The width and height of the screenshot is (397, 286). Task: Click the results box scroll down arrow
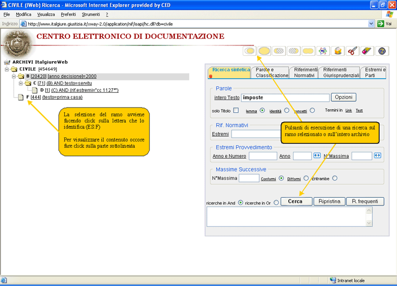[x=369, y=223]
